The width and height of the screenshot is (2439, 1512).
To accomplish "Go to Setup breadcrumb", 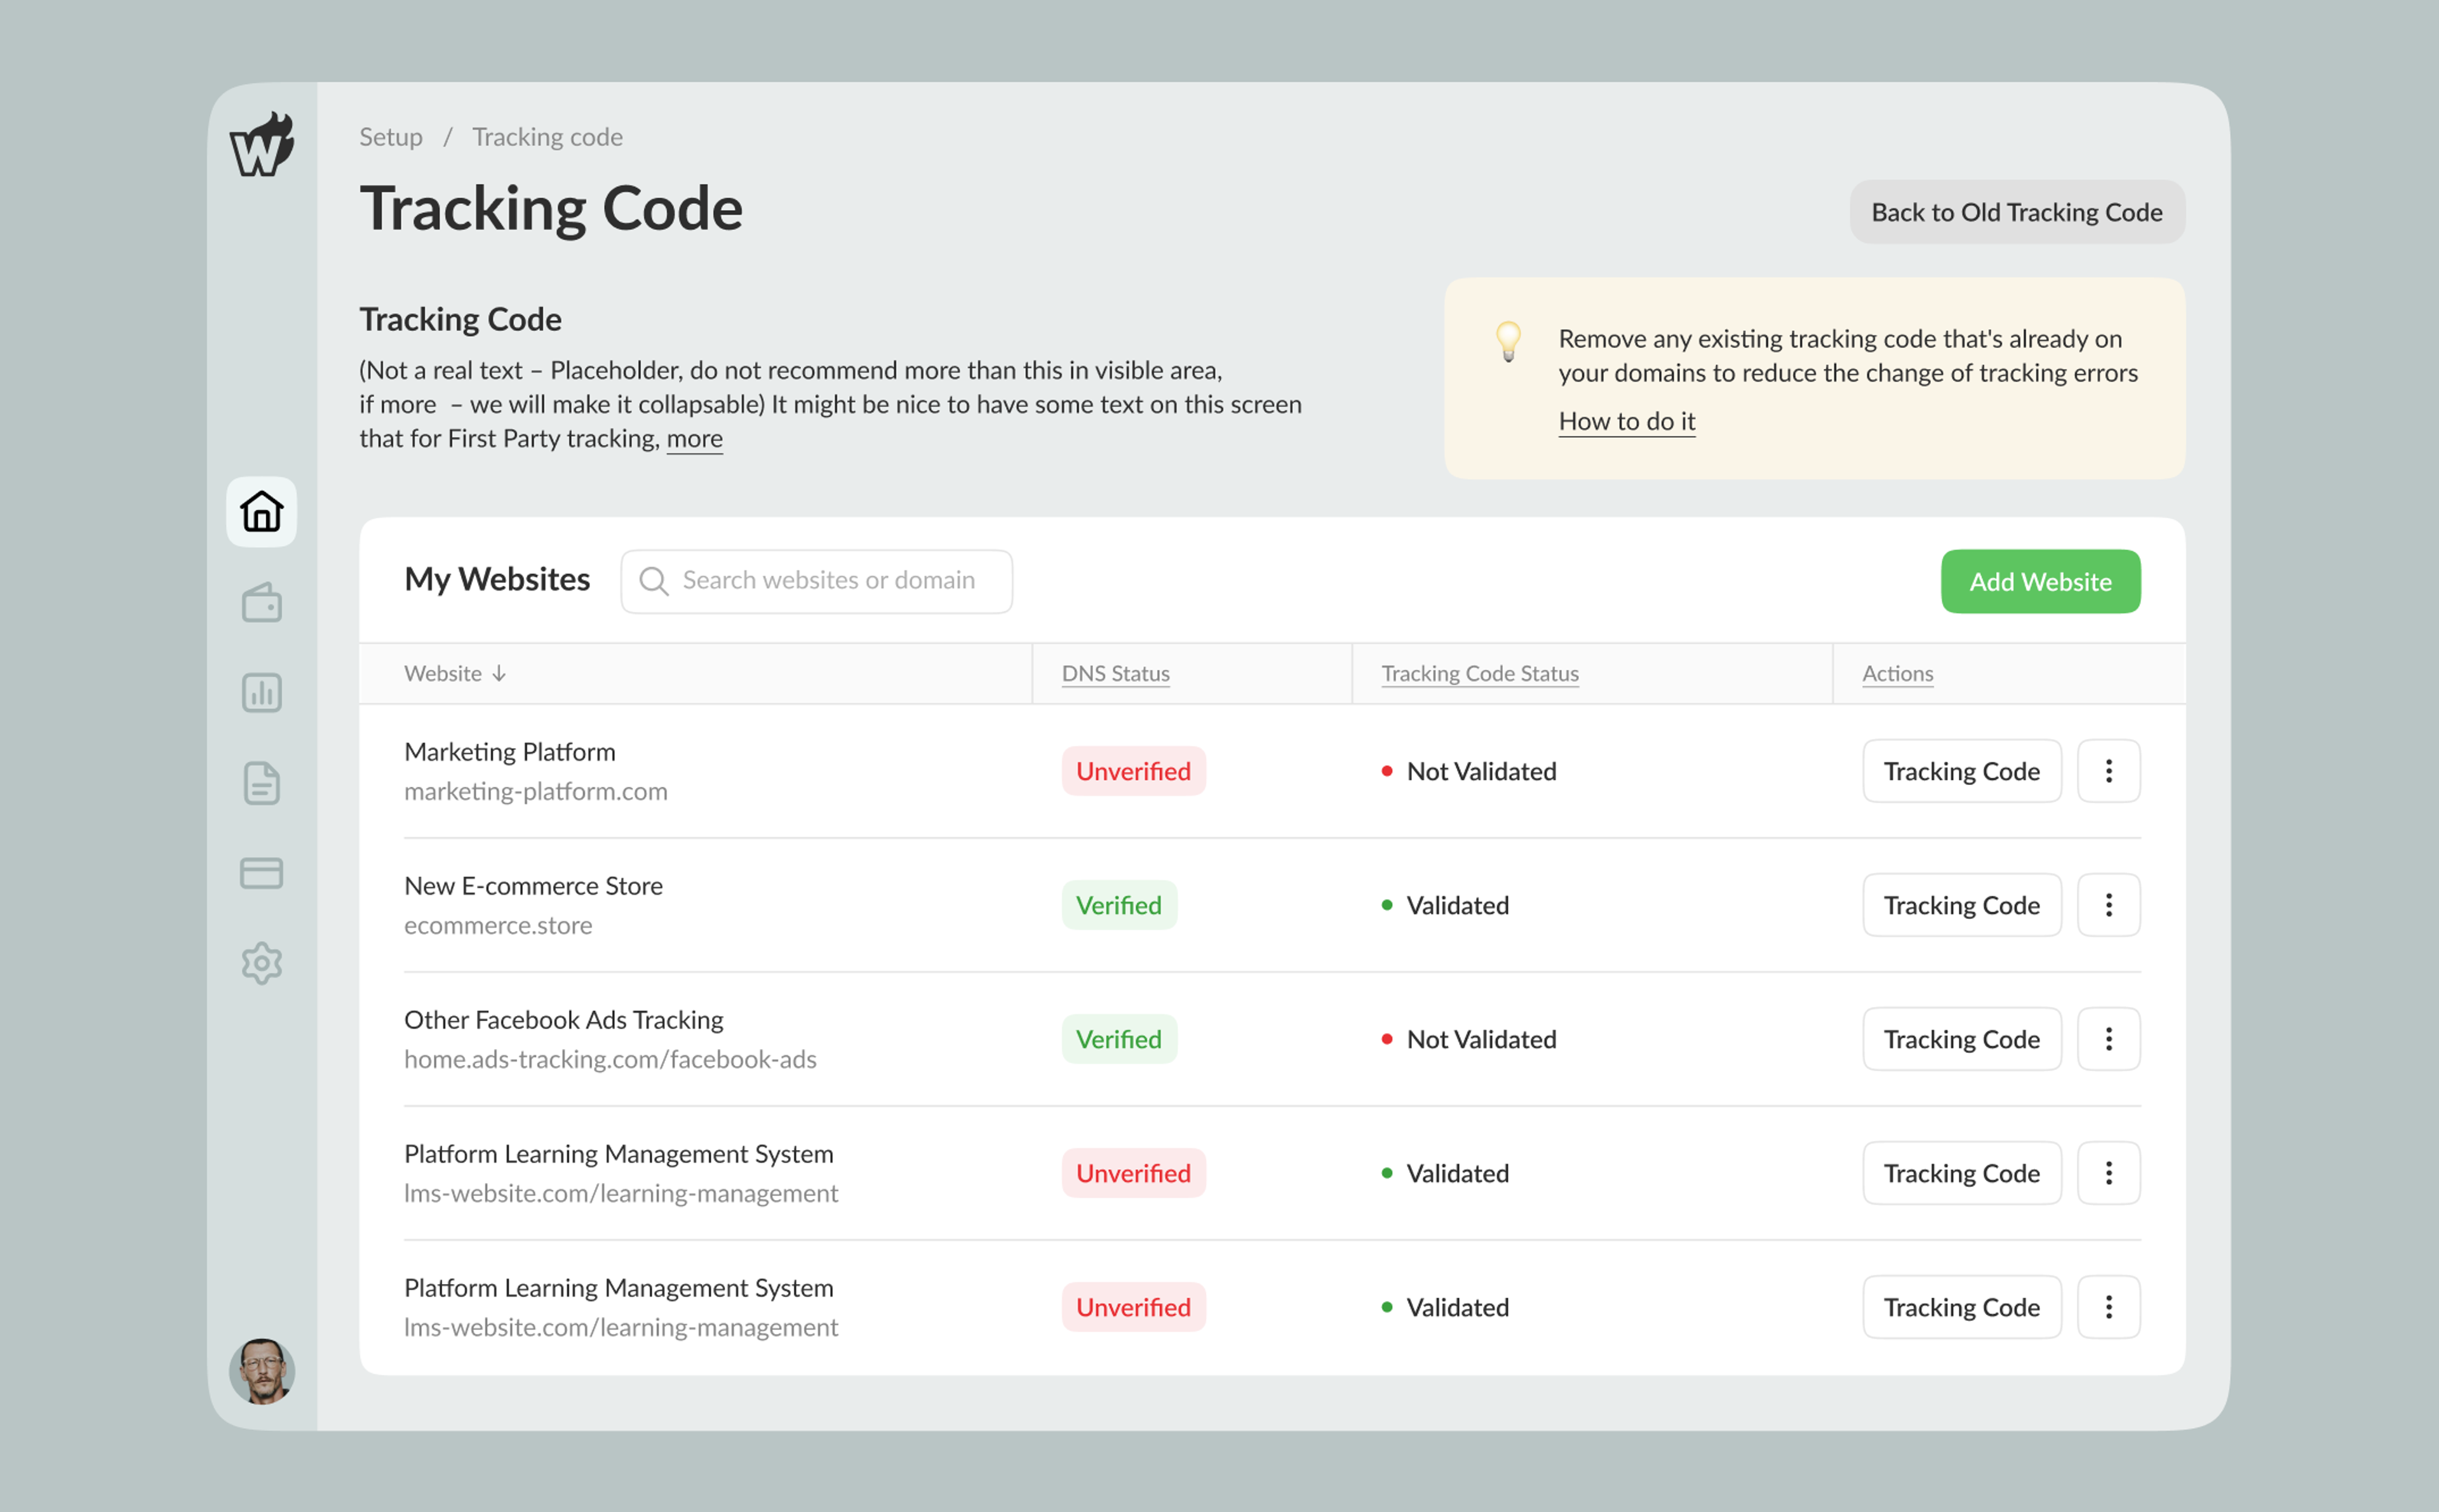I will 391,137.
